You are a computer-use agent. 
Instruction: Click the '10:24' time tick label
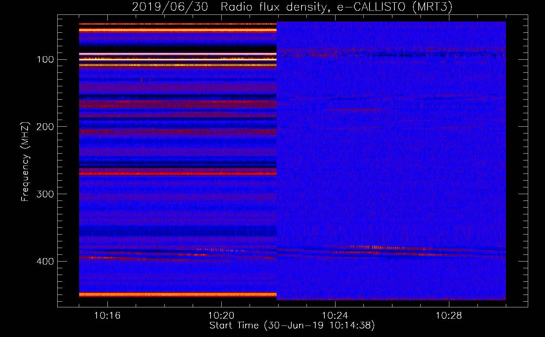point(335,316)
